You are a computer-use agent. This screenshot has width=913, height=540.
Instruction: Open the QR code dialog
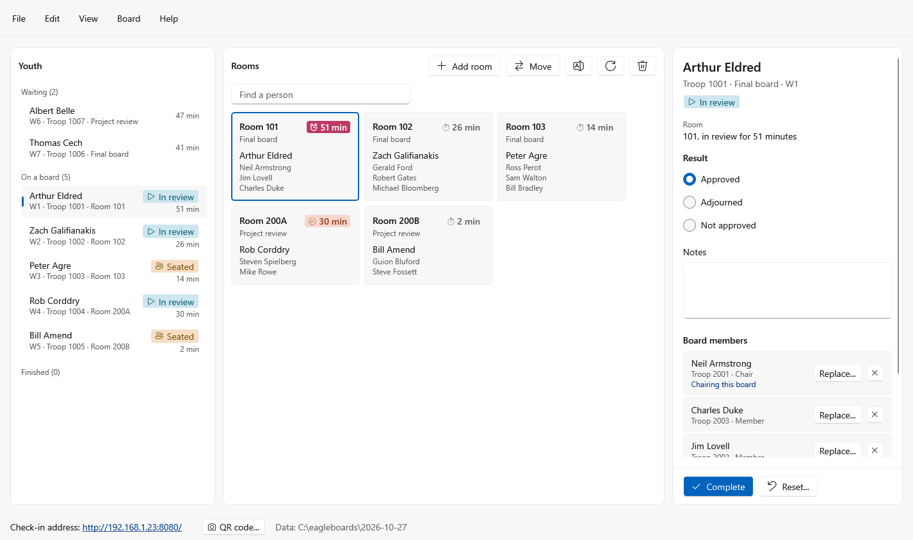234,527
